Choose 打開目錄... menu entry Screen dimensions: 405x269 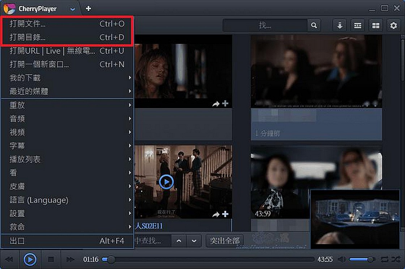click(67, 38)
